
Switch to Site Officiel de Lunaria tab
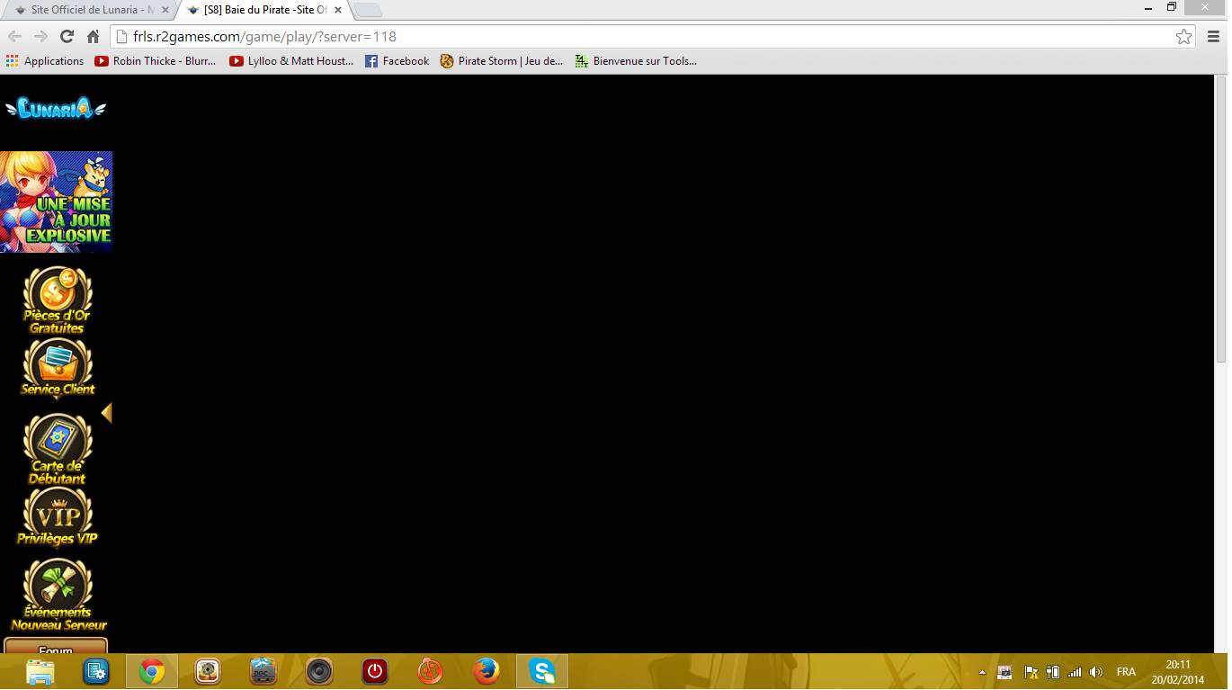pos(90,10)
